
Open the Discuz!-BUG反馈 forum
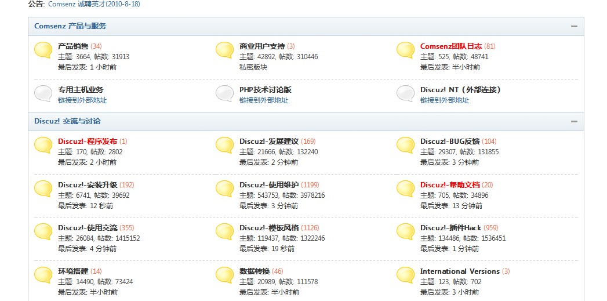(450, 141)
